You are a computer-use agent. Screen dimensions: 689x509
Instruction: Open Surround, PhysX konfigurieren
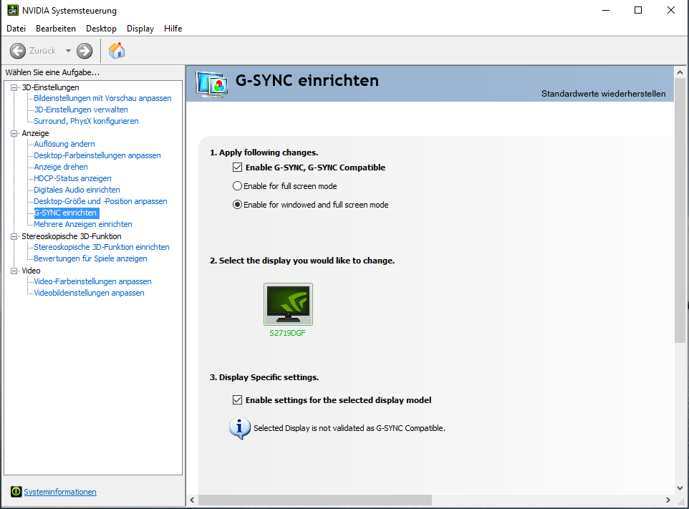pyautogui.click(x=86, y=121)
